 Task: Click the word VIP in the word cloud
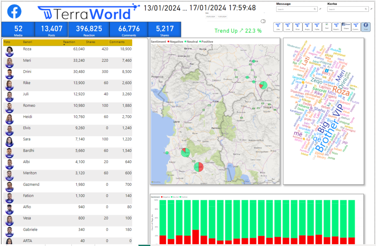(x=338, y=109)
